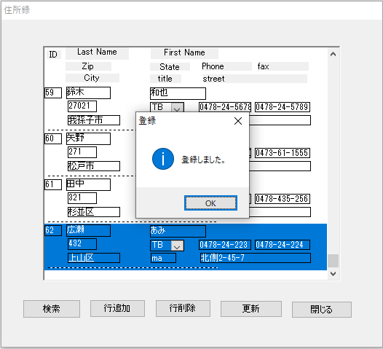Click the 行削除 delete row button

point(183,308)
